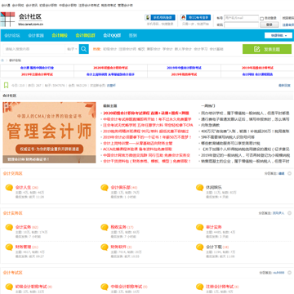Open the last blue navigation tab
This screenshot has width=294, height=294.
point(133,35)
